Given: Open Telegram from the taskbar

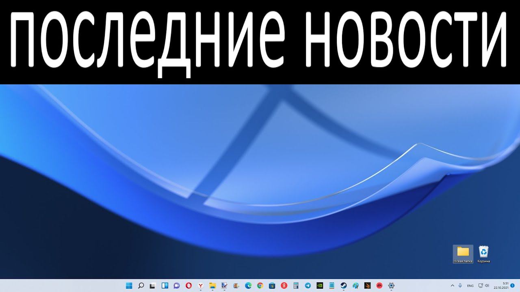Looking at the screenshot, I should 308,286.
